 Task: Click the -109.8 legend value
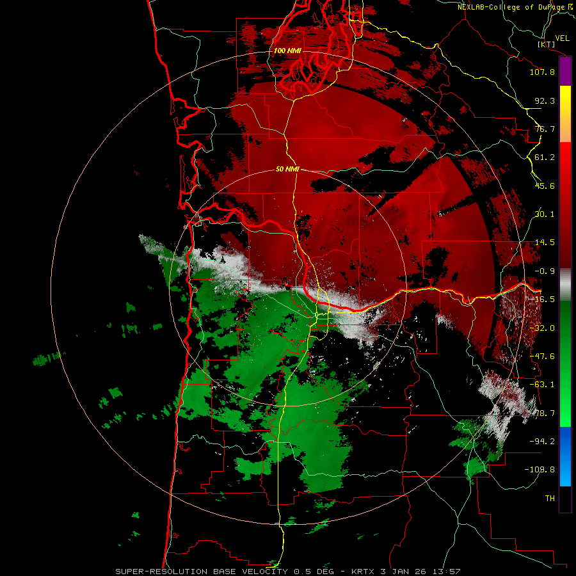click(540, 470)
